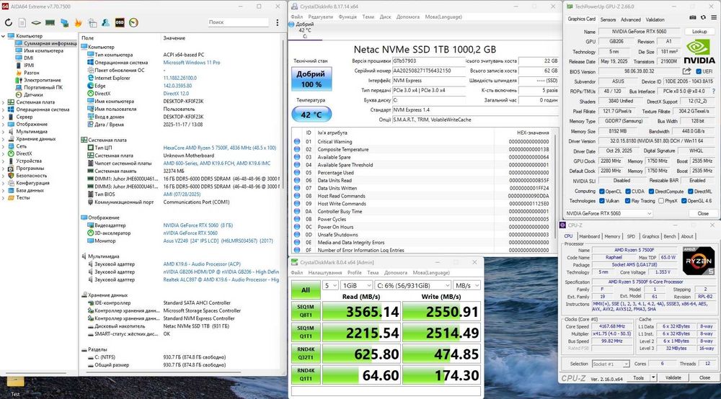721x399 pixels.
Task: Open CPU-Z Tools dropdown arrow
Action: pyautogui.click(x=653, y=377)
